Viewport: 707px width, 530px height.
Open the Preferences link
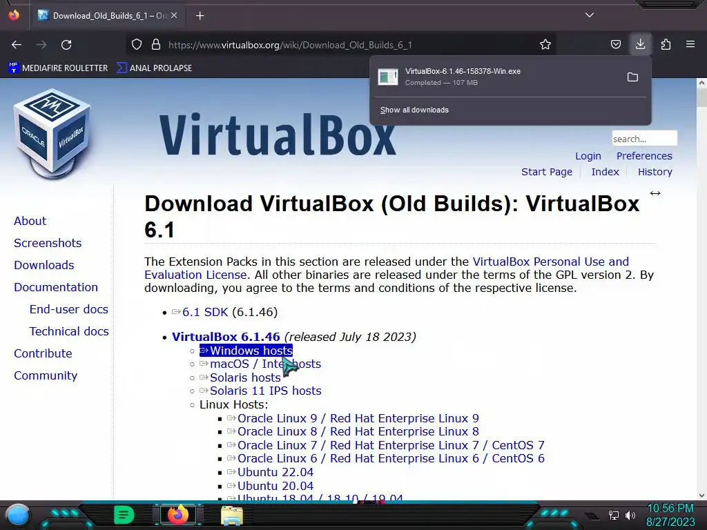[x=644, y=156]
